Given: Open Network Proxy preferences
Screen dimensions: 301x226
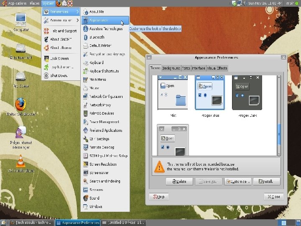Looking at the screenshot, I should pyautogui.click(x=105, y=105).
